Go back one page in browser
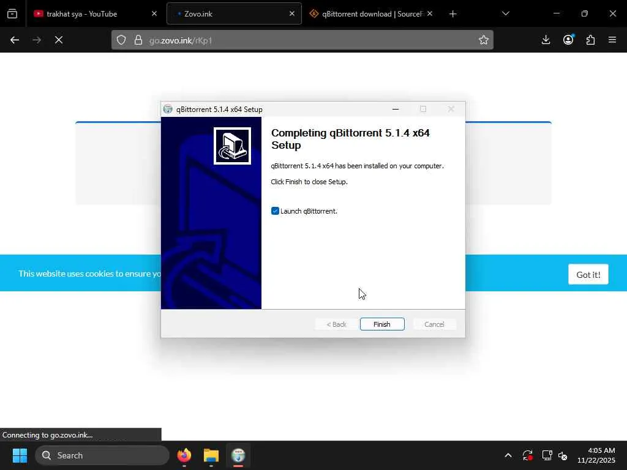627x470 pixels. (15, 40)
